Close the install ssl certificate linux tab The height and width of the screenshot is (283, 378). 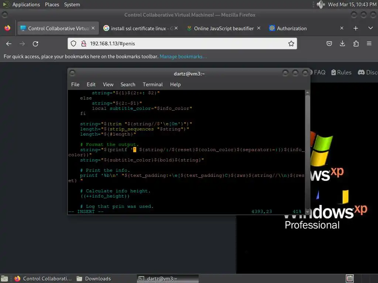point(176,28)
